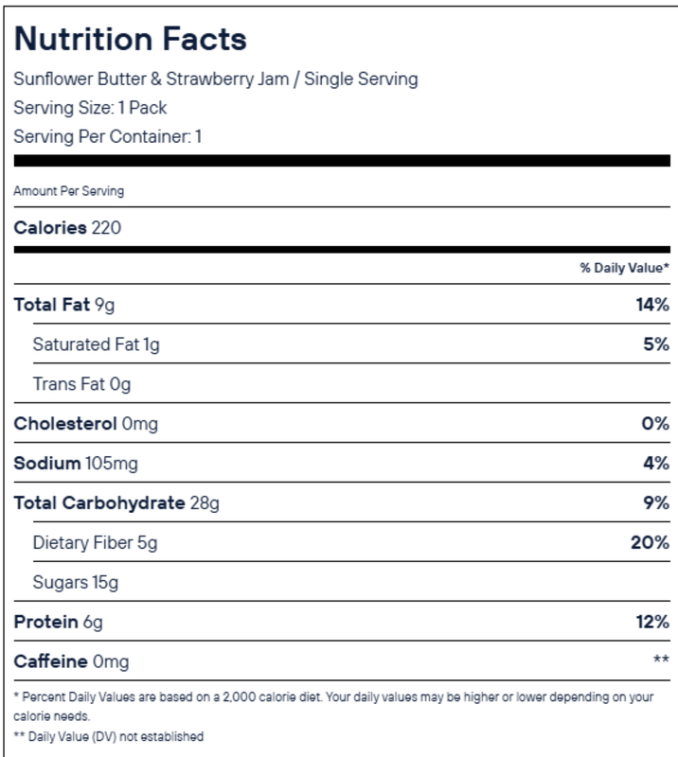Click the Total Carbohydrate 28g label
Image resolution: width=678 pixels, height=757 pixels.
(116, 502)
